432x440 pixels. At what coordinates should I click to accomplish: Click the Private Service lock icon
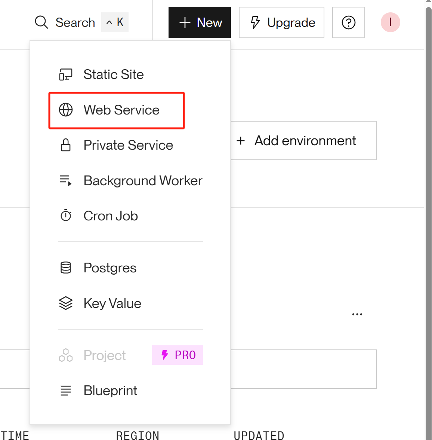(x=66, y=145)
